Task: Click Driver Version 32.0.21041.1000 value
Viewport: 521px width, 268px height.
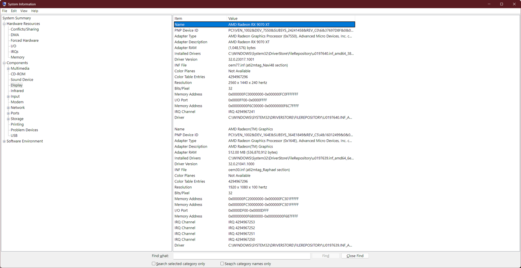Action: 241,164
